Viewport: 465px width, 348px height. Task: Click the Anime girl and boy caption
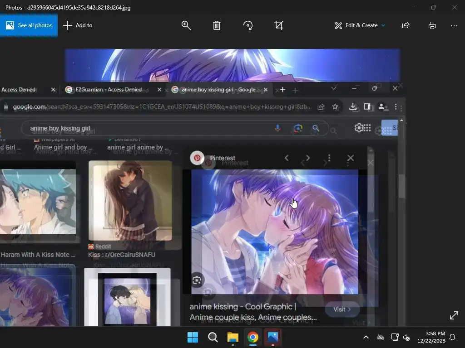[x=63, y=147]
